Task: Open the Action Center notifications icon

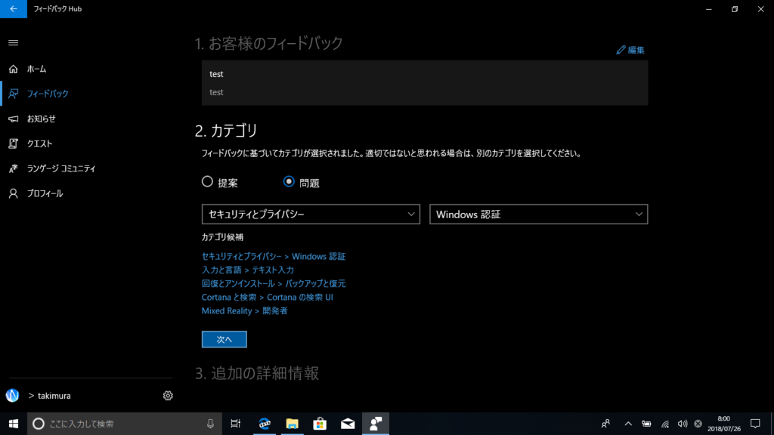Action: [x=755, y=424]
